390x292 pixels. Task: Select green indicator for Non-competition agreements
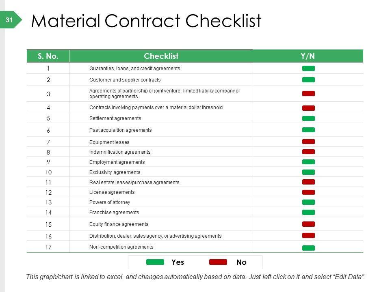click(308, 248)
